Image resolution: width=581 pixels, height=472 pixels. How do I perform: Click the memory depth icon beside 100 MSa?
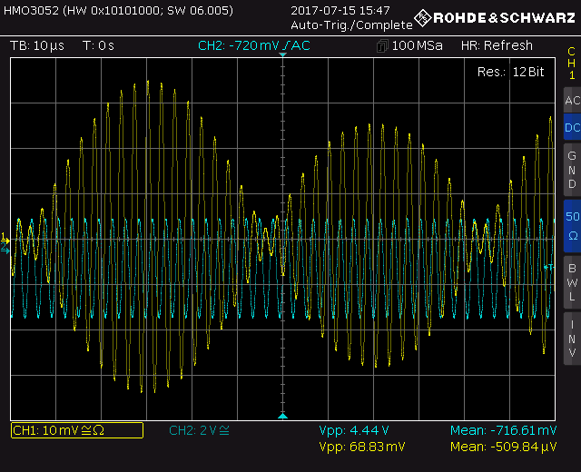click(382, 46)
